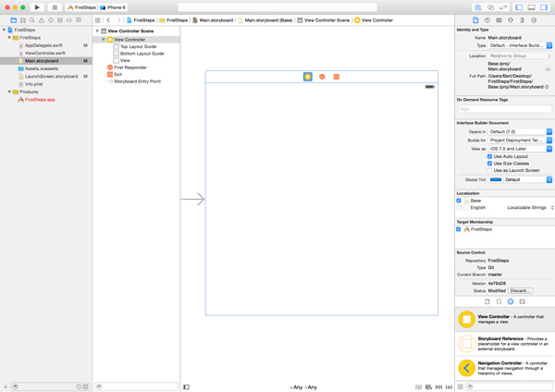This screenshot has height=392, width=555.
Task: Show the File inspector tab
Action: pos(475,20)
